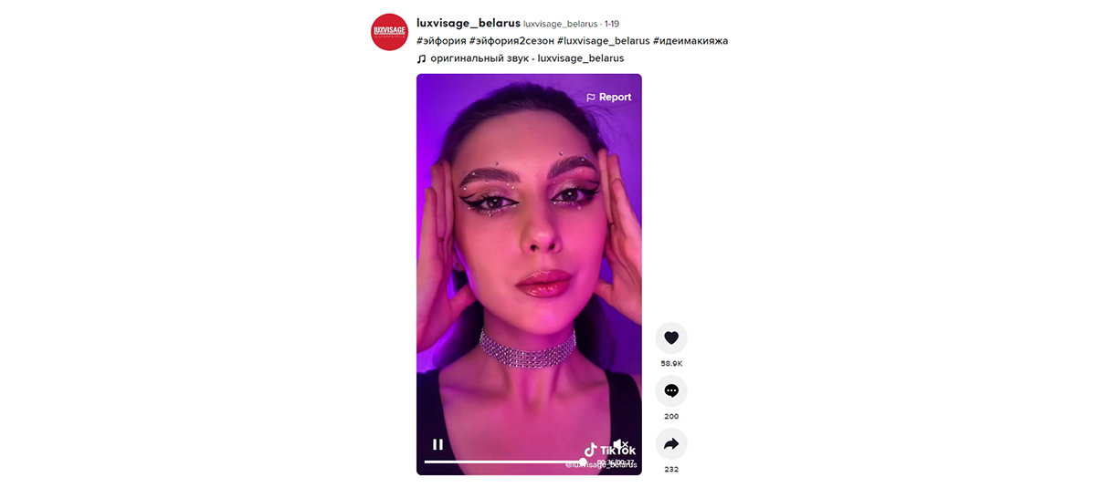Unmute the video with the speaker icon
The width and height of the screenshot is (1096, 488).
tap(620, 444)
